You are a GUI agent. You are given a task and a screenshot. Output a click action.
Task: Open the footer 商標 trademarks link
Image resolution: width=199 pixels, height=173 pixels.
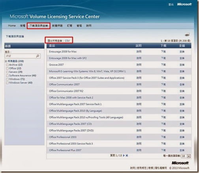(x=150, y=168)
